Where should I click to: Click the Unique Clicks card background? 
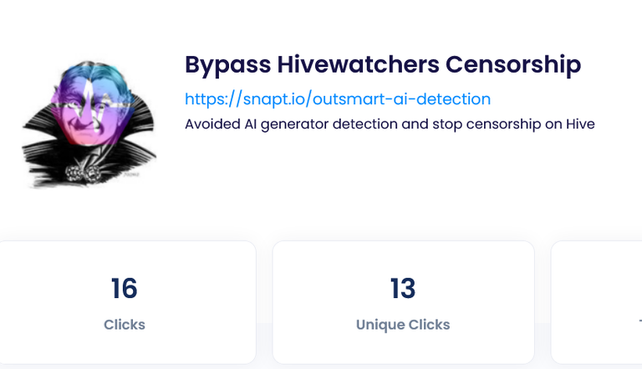pyautogui.click(x=403, y=302)
